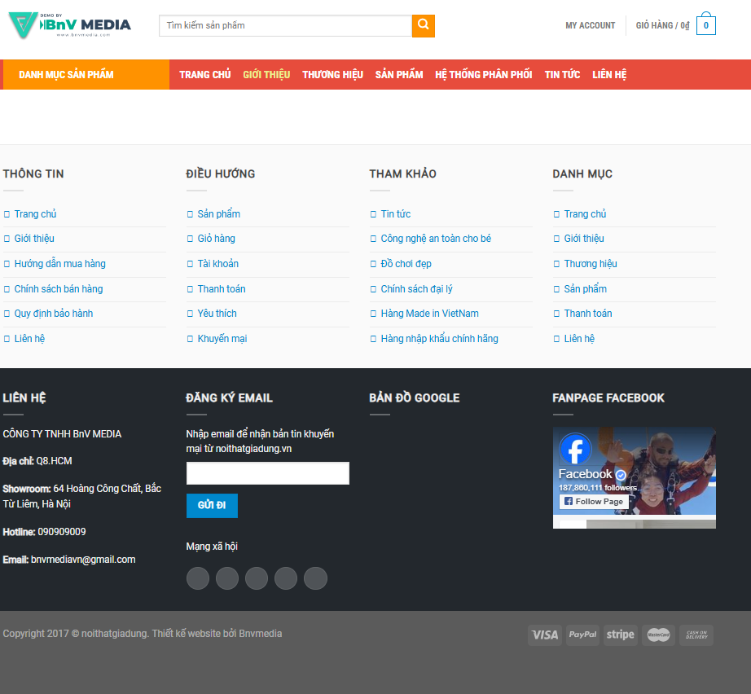Screen dimensions: 751x694
Task: Open Chính sách đại lý link
Action: click(416, 289)
